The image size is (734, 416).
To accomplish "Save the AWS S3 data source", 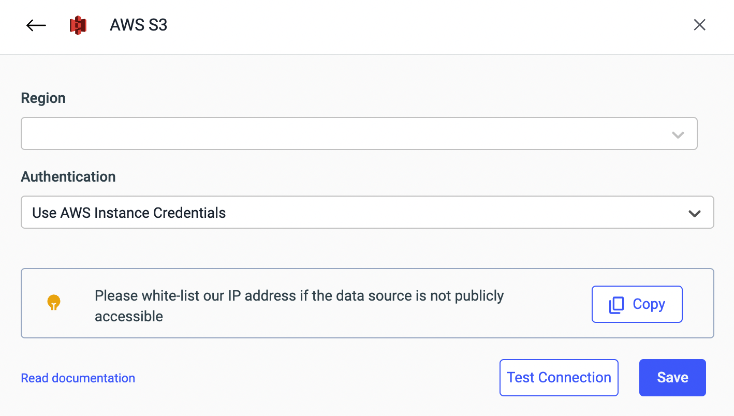I will (672, 378).
